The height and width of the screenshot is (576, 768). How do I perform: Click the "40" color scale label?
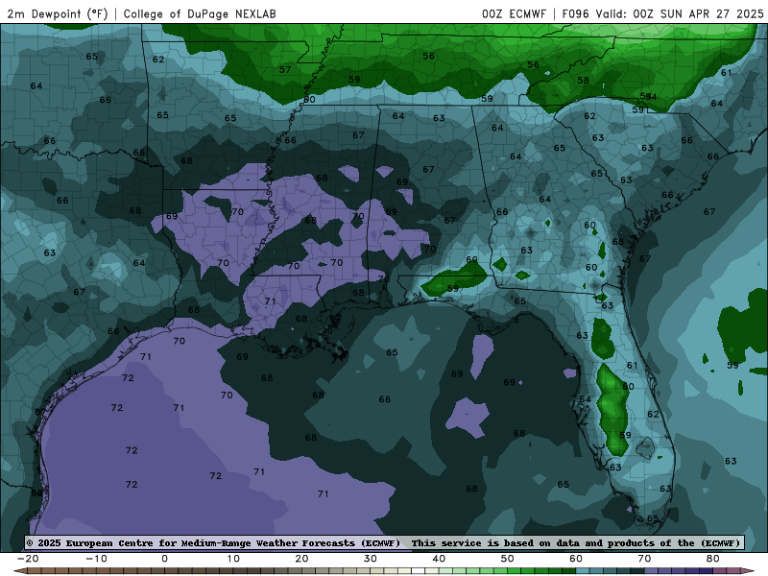pyautogui.click(x=439, y=559)
